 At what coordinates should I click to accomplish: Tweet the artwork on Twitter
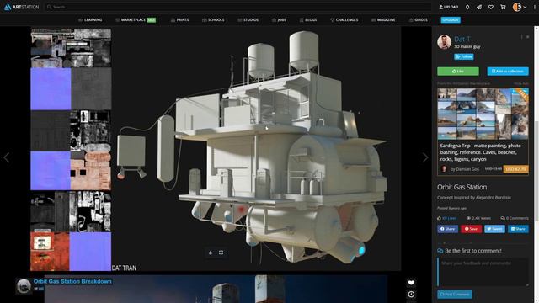(494, 229)
